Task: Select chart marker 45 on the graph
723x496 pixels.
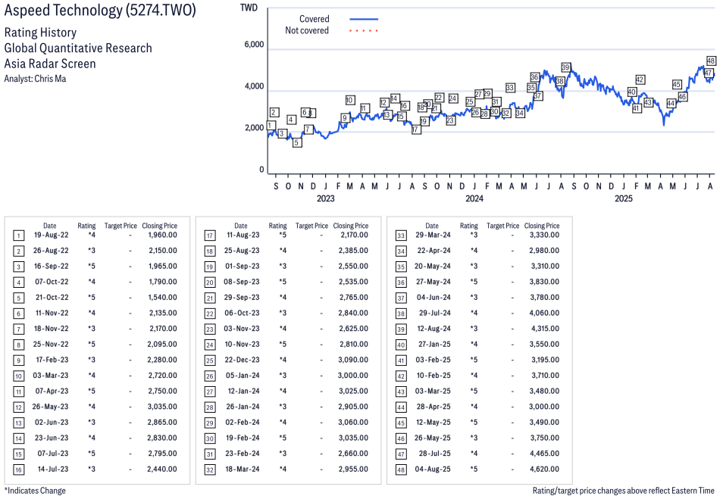Action: 677,84
